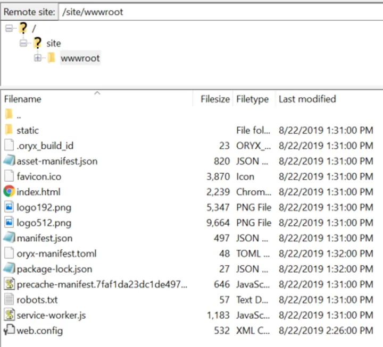Select file name favicon.ico
This screenshot has width=383, height=347.
click(x=39, y=176)
